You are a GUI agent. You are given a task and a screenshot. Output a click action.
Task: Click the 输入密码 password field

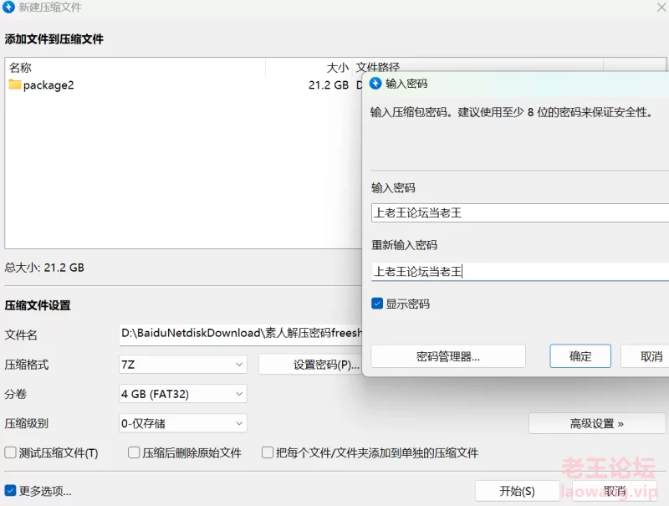pos(520,212)
